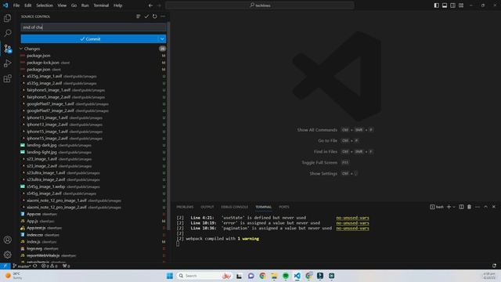Open the Run and Debug view
The height and width of the screenshot is (282, 501).
[x=7, y=63]
